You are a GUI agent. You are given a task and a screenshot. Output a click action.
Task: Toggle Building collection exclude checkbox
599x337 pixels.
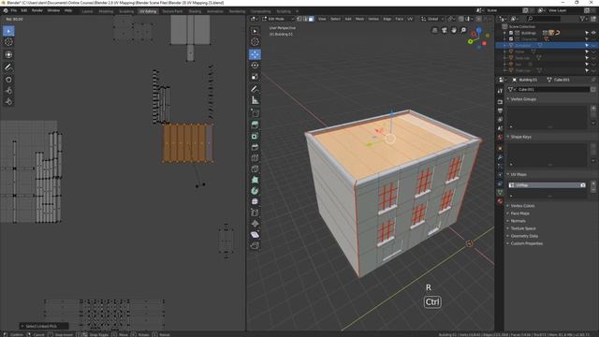pos(511,33)
